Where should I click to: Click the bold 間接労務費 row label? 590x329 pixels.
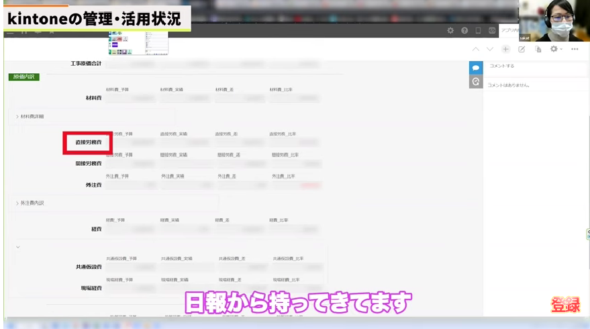tap(89, 164)
